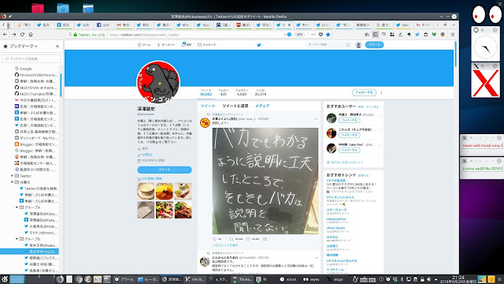Open Twitter モーメント
This screenshot has width=504, height=284.
tap(166, 45)
